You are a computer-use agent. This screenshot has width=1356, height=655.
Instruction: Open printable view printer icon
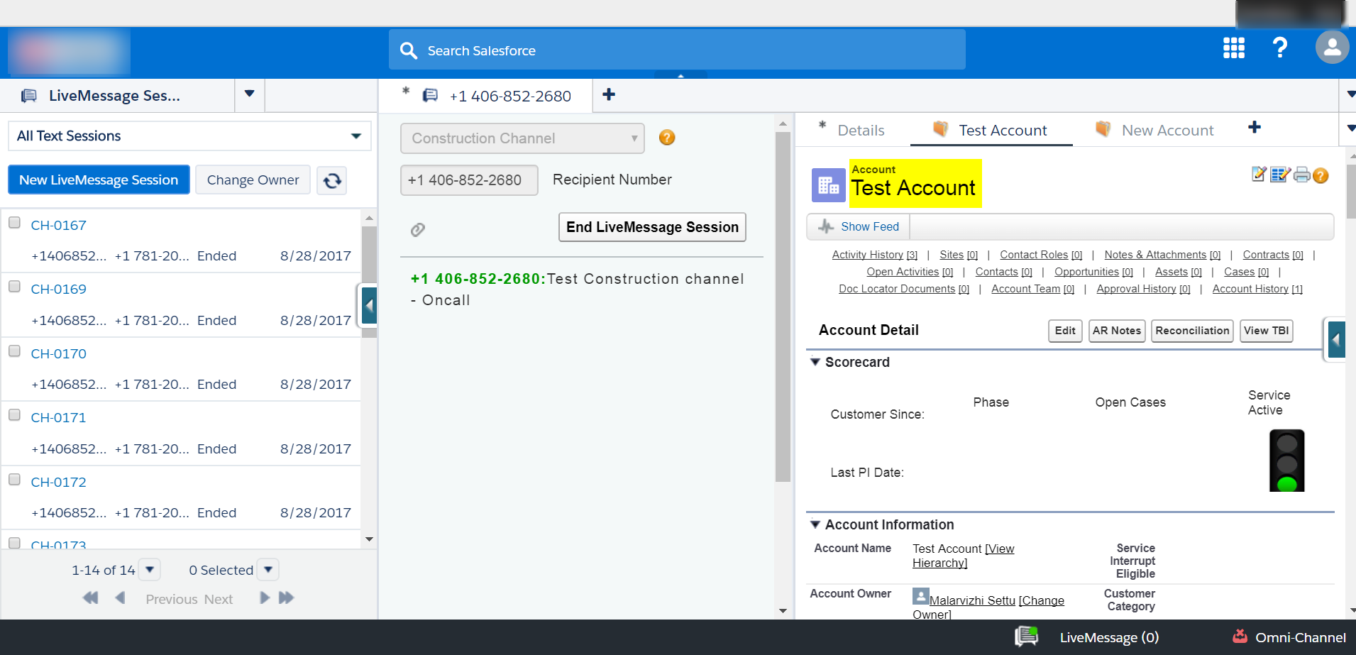pos(1301,175)
